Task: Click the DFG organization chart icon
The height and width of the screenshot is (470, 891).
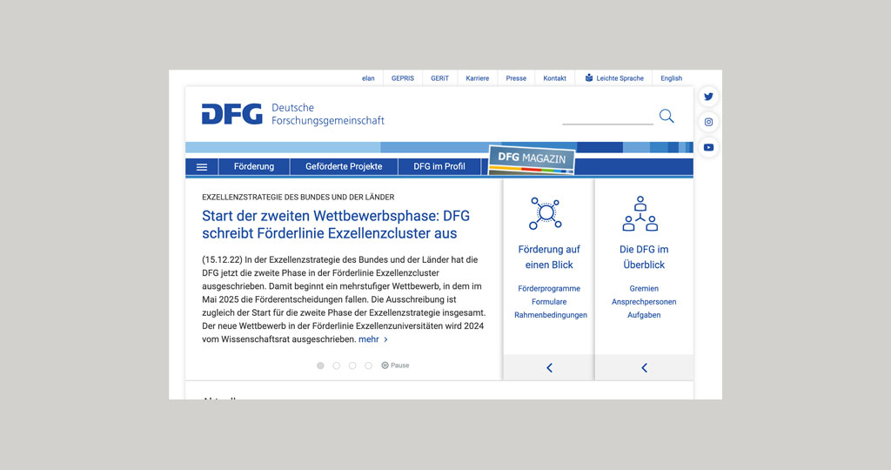Action: click(x=640, y=213)
